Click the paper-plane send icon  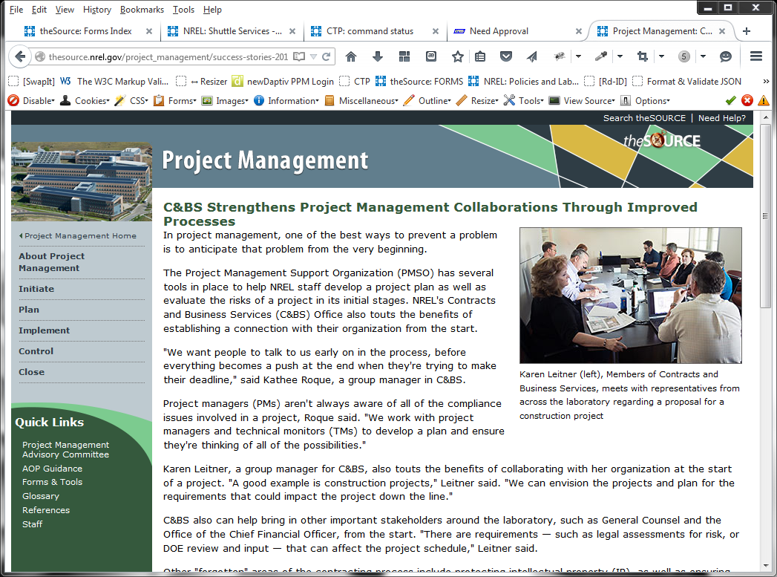tap(532, 56)
